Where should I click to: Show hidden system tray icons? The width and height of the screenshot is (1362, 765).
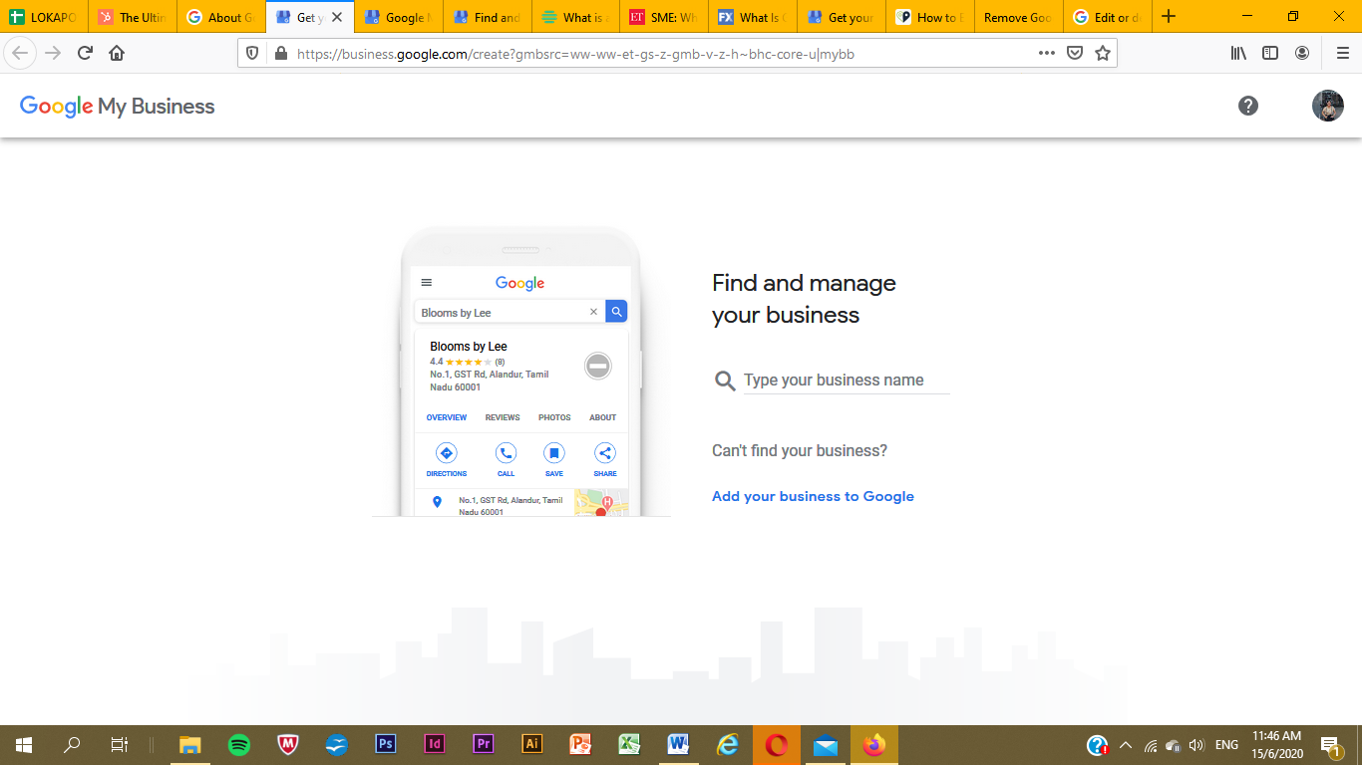pyautogui.click(x=1126, y=745)
